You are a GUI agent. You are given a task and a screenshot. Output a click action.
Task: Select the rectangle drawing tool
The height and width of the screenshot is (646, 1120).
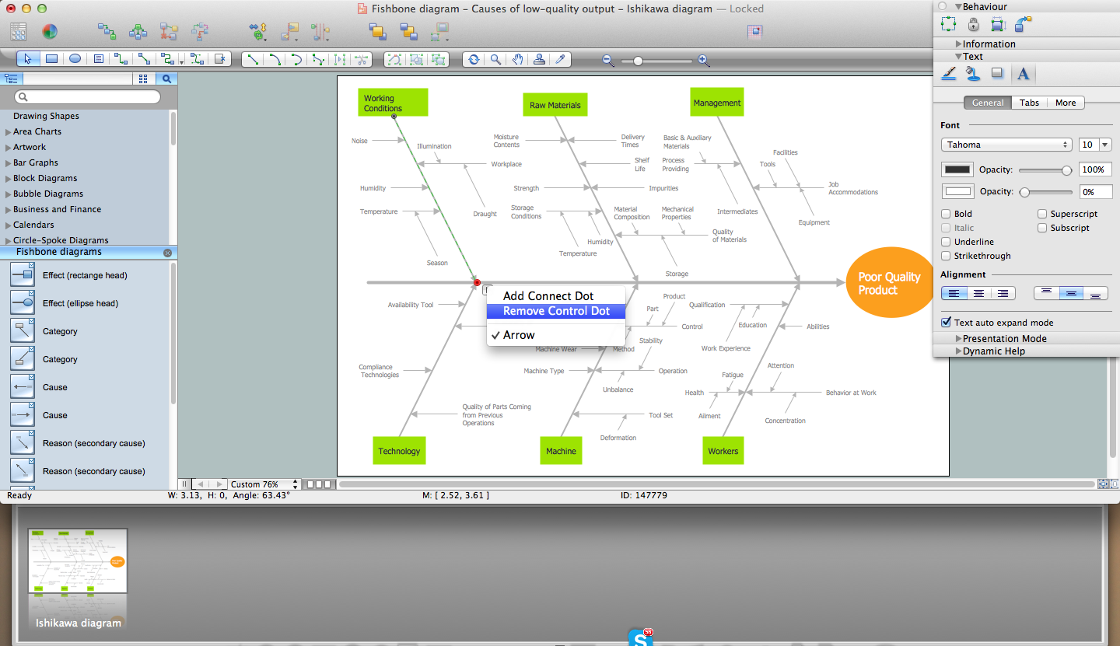51,59
